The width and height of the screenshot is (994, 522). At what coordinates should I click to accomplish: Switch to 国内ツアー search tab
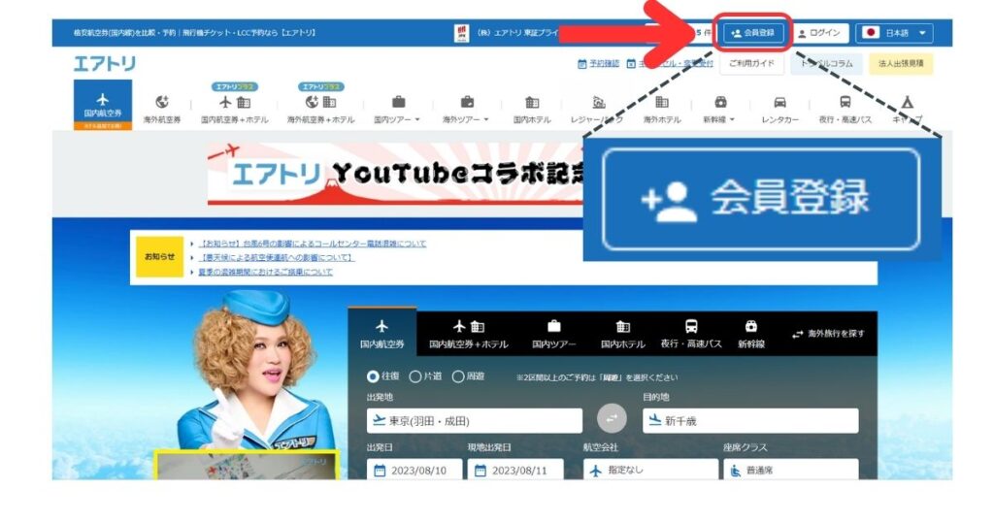(554, 335)
